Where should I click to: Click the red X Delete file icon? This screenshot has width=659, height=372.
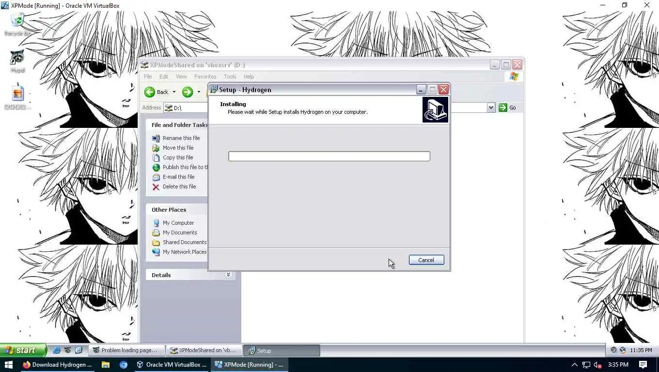coord(156,186)
